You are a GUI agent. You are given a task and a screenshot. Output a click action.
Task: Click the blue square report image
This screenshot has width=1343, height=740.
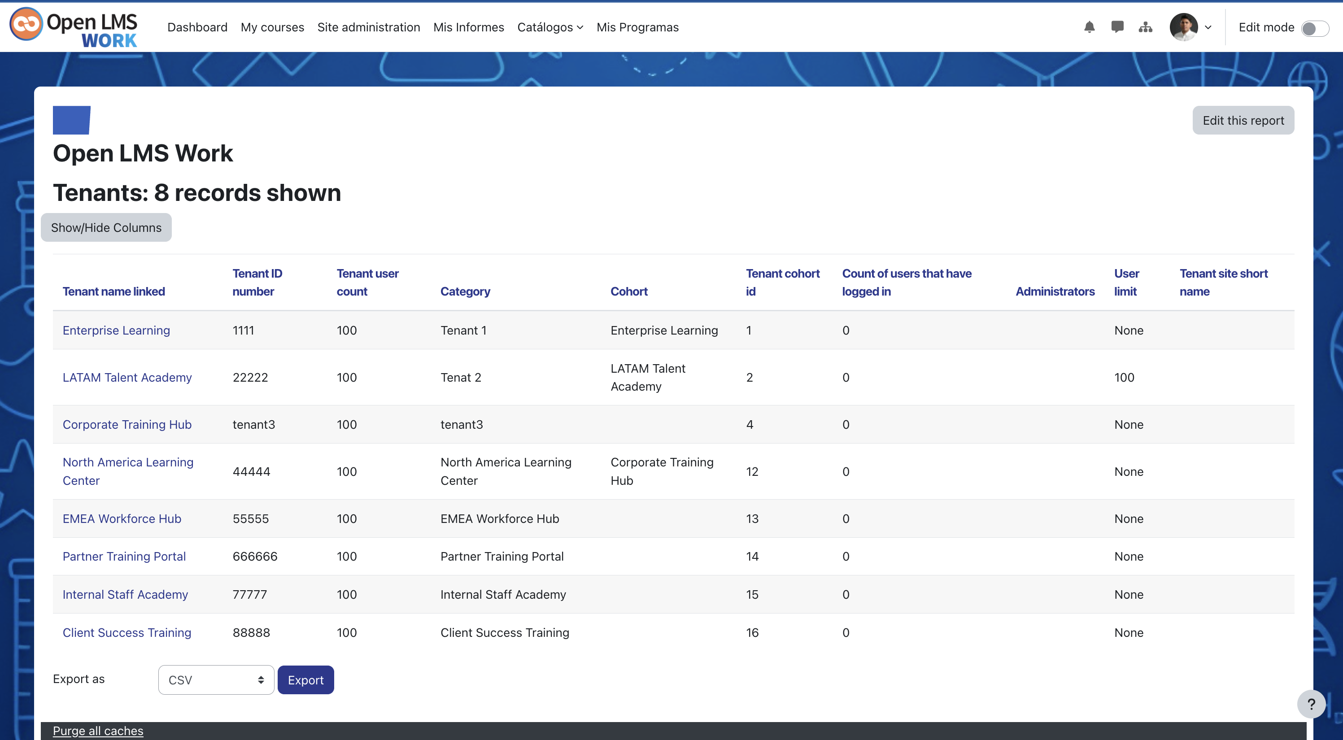[x=71, y=120]
